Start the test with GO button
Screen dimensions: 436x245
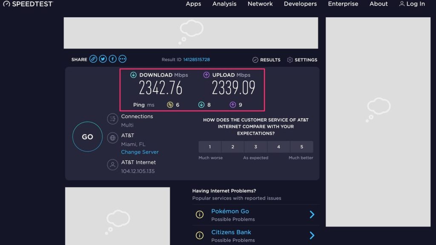(x=87, y=137)
